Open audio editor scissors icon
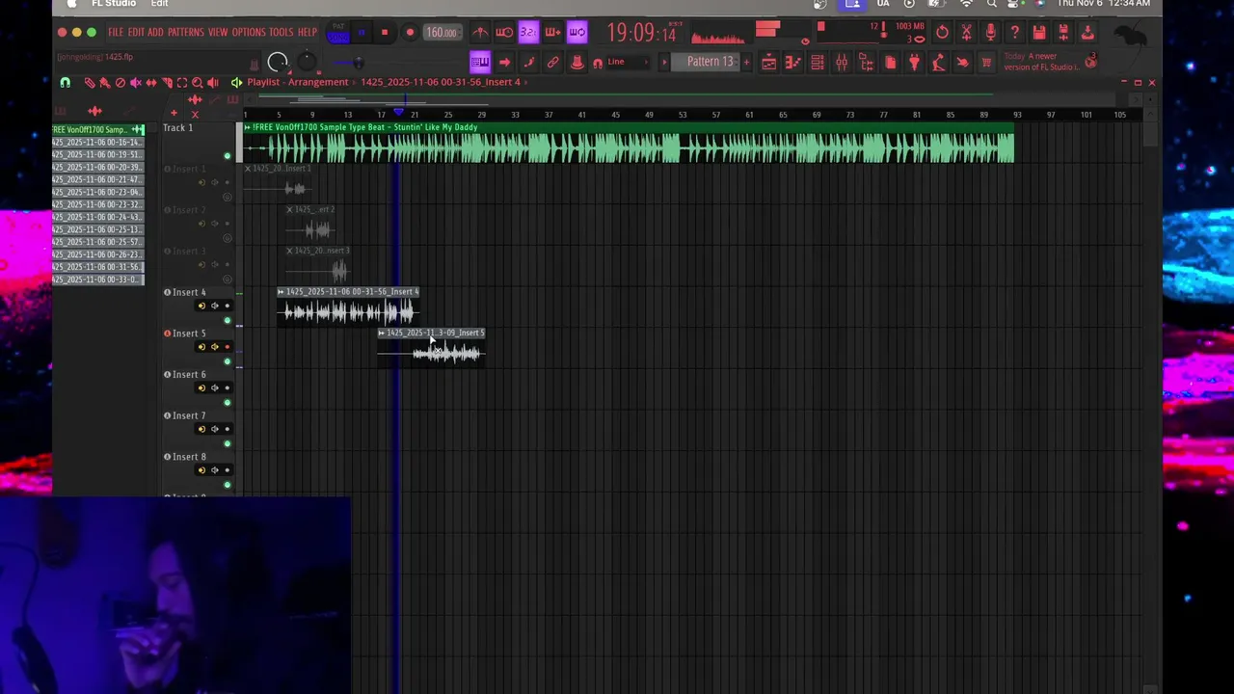Screen dimensions: 1234x694 966,33
